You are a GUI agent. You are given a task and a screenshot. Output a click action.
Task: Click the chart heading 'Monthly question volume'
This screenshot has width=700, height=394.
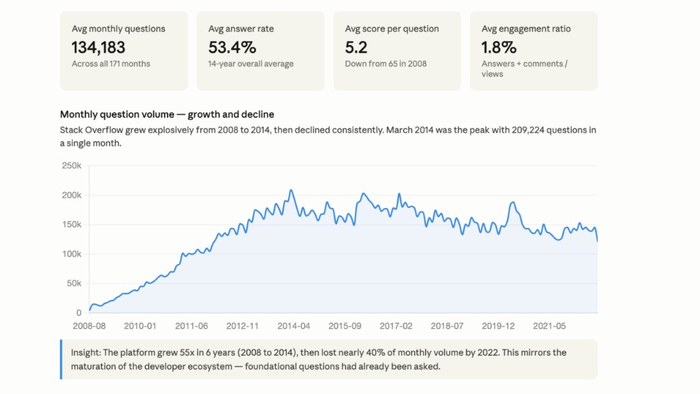click(117, 114)
